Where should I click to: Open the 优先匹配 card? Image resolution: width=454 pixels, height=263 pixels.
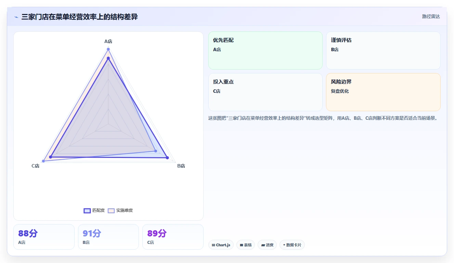(265, 50)
